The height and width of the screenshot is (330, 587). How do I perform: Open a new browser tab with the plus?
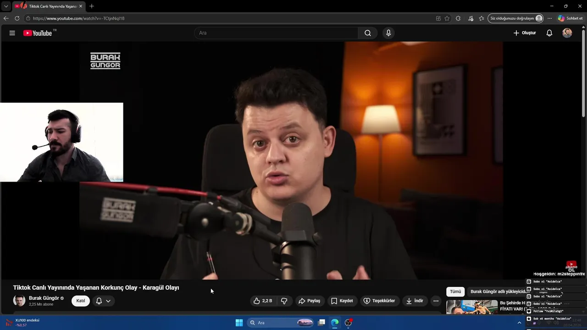click(92, 6)
